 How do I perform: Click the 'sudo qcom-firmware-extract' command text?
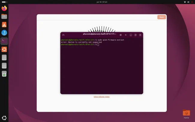(x=111, y=40)
